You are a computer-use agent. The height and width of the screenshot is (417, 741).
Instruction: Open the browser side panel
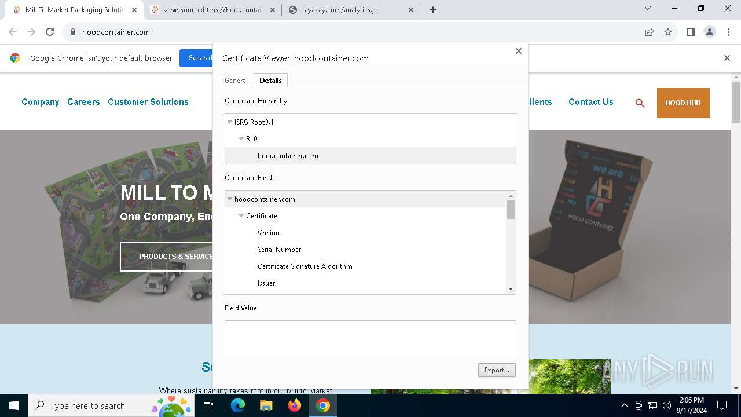coord(691,32)
